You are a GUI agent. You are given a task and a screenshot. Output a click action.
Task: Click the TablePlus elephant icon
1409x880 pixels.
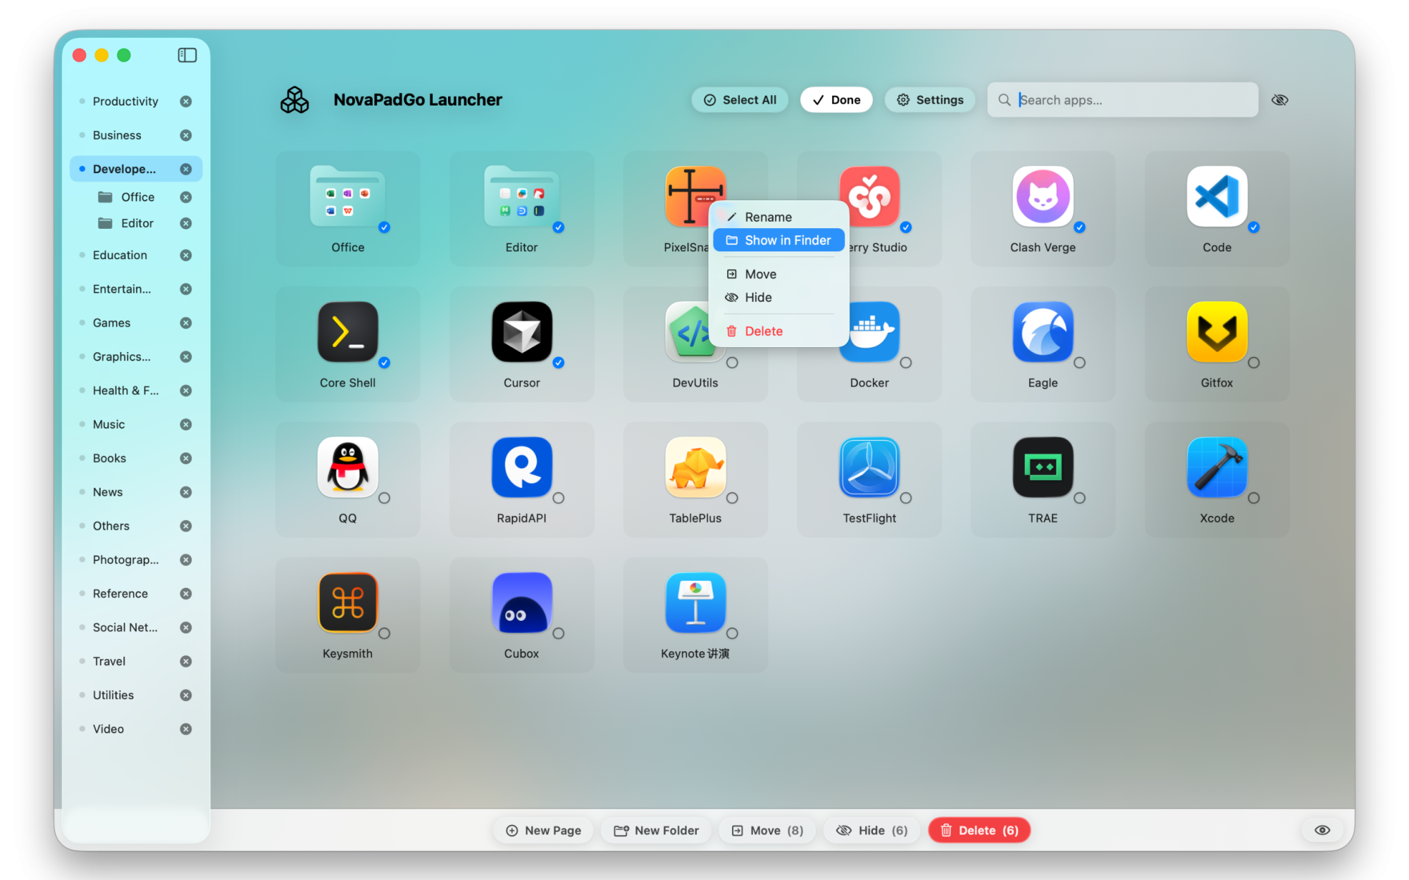pyautogui.click(x=695, y=467)
